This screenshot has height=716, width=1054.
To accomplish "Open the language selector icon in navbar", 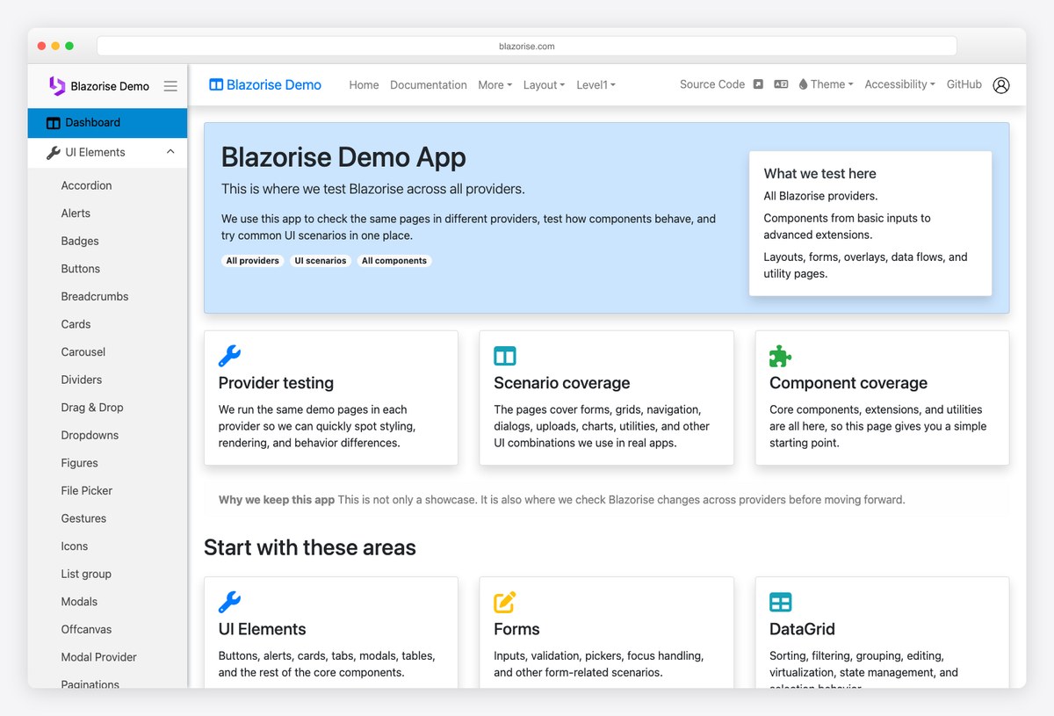I will (x=781, y=84).
